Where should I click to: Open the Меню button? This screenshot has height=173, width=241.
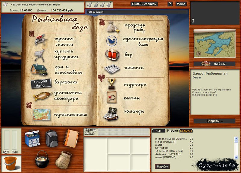[x=181, y=4]
